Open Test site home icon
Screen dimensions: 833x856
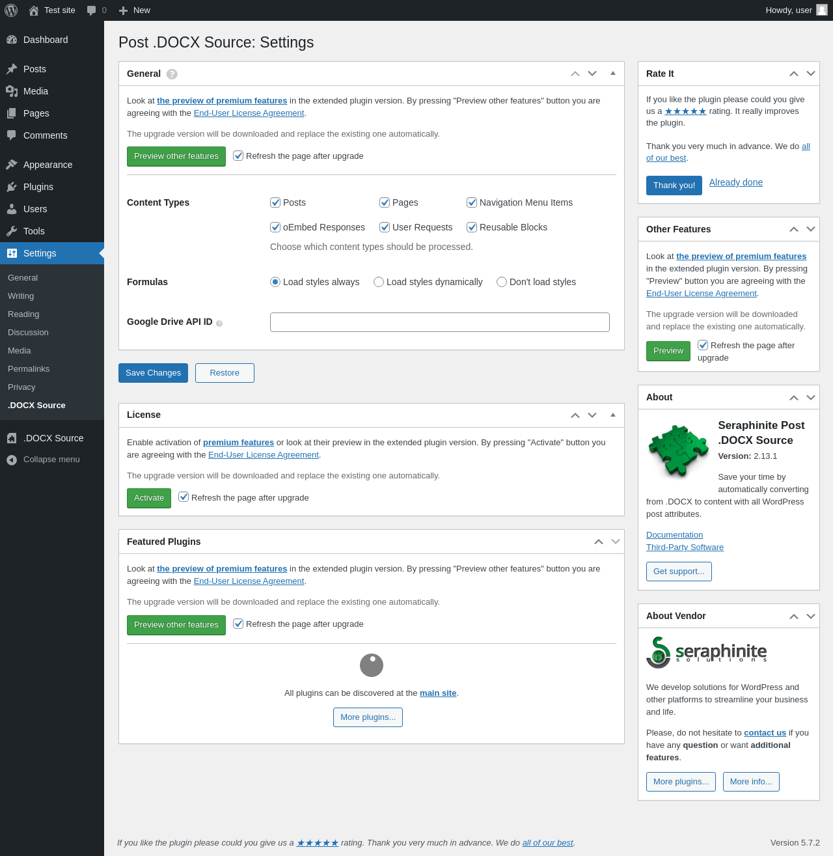click(x=34, y=10)
